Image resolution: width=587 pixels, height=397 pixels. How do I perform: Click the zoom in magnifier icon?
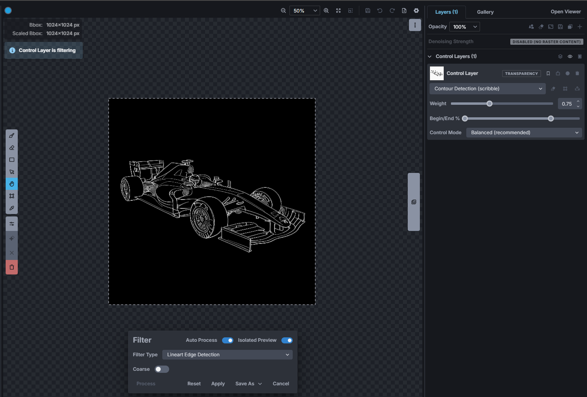click(326, 10)
